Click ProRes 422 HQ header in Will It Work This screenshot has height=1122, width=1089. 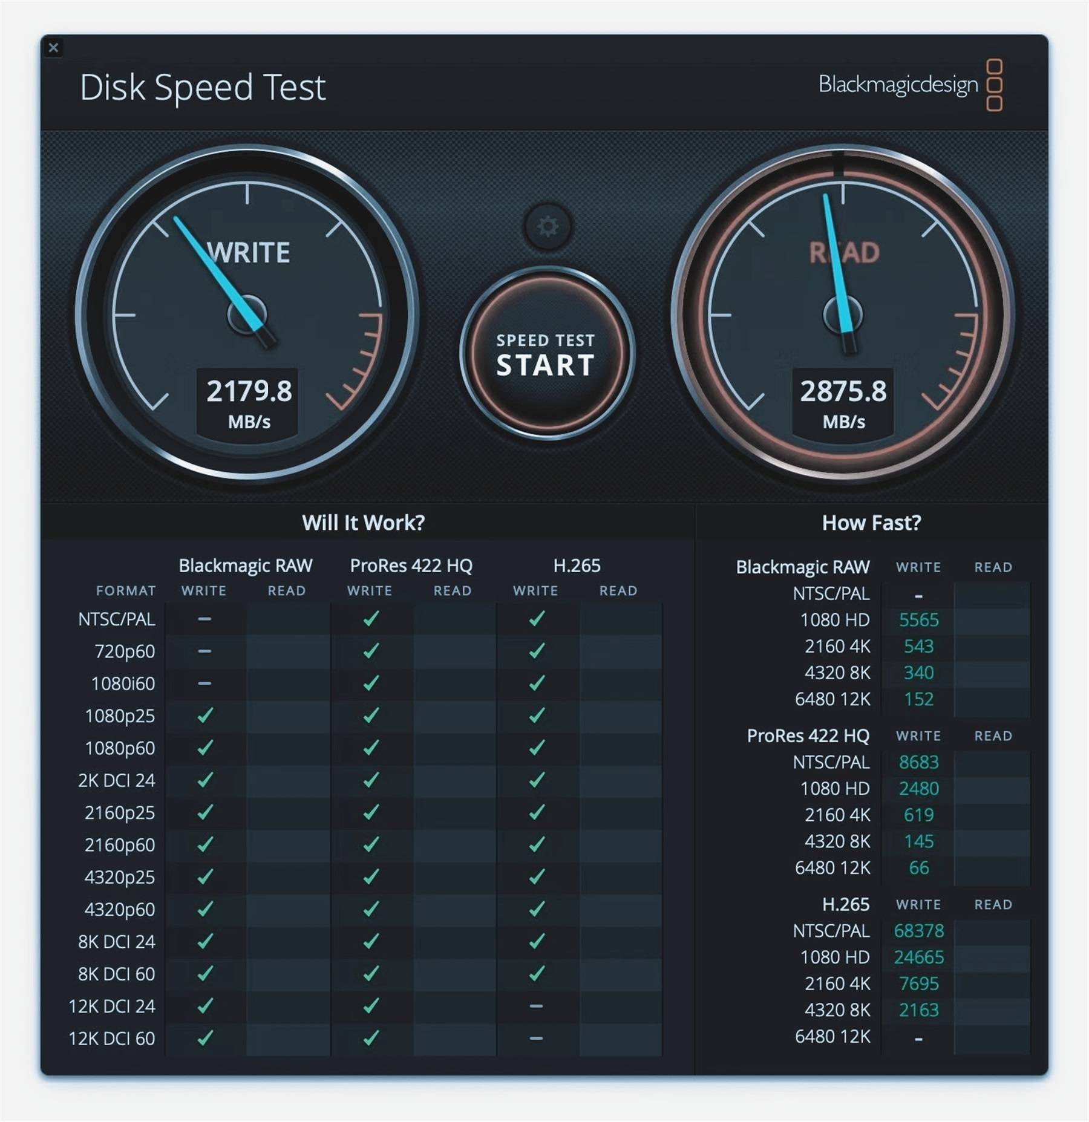[411, 566]
